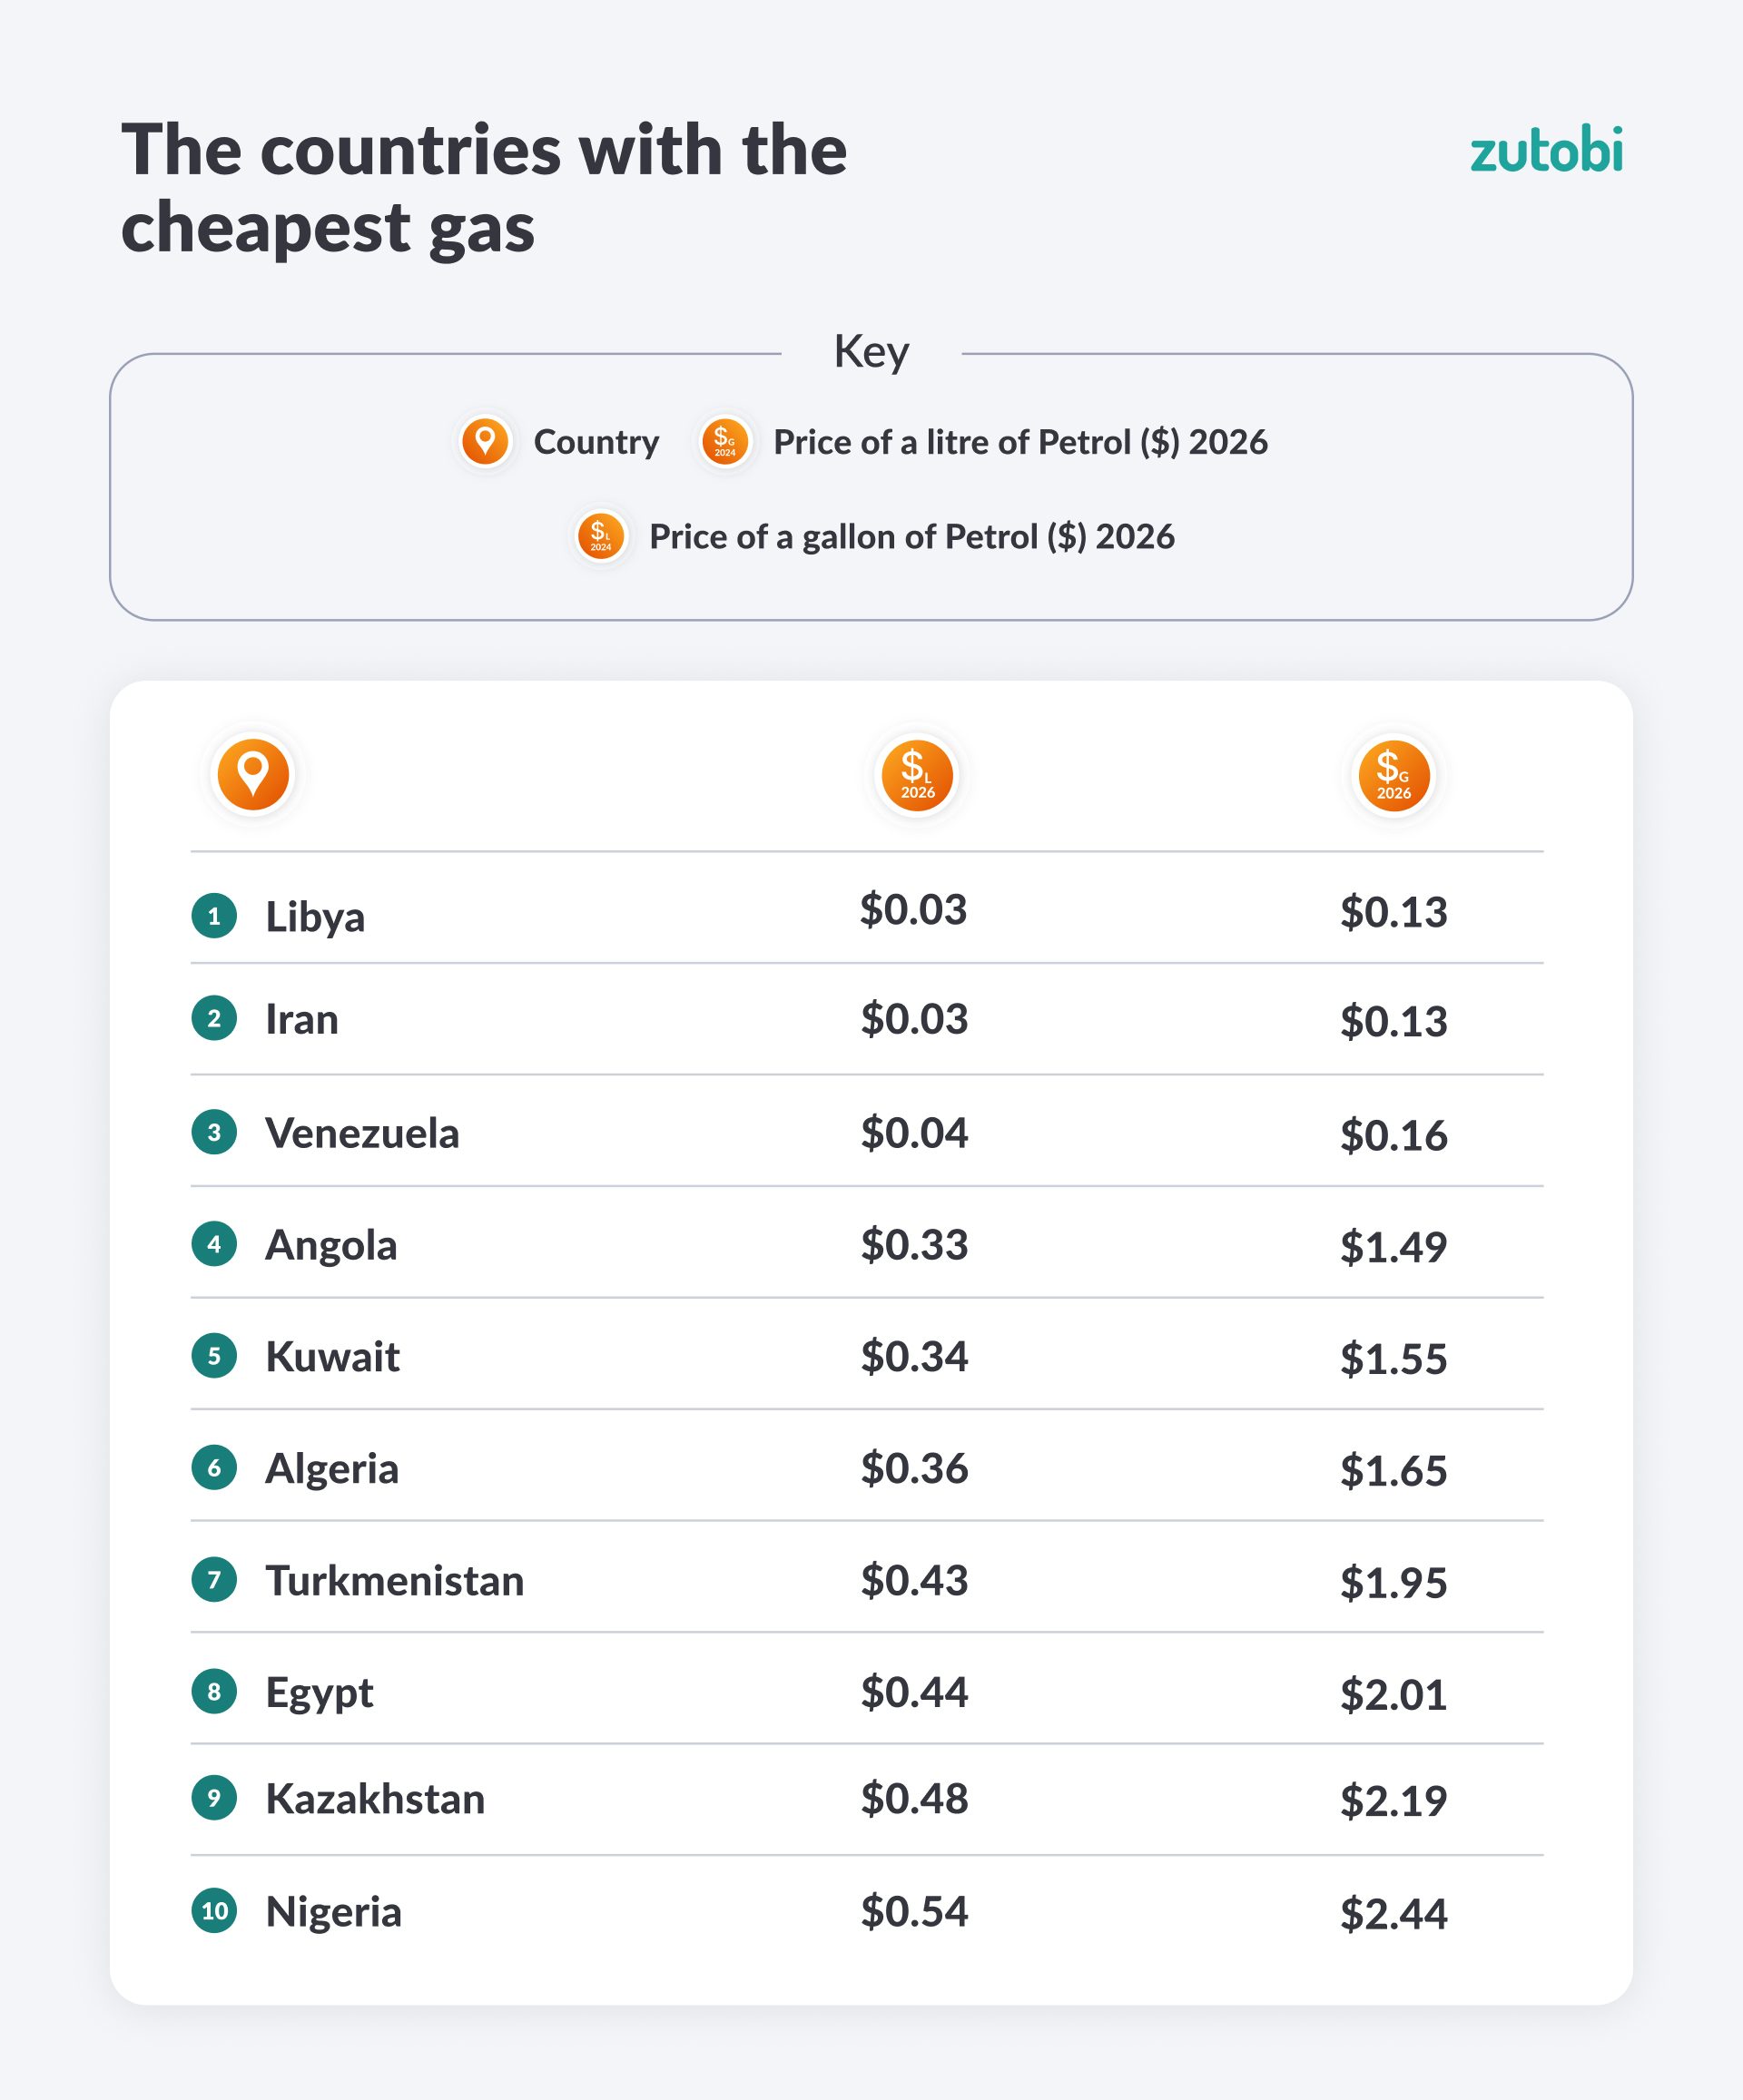Click Angola's litre price $0.33
This screenshot has width=1743, height=2100.
coord(914,1244)
